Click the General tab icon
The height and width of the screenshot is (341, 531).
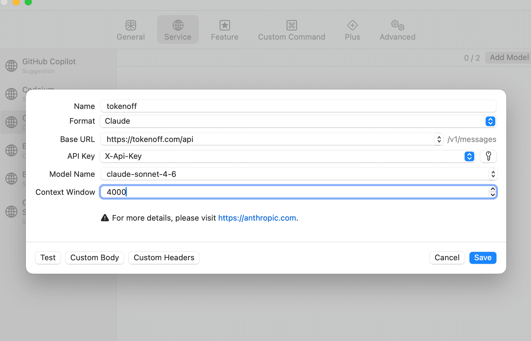coord(131,26)
